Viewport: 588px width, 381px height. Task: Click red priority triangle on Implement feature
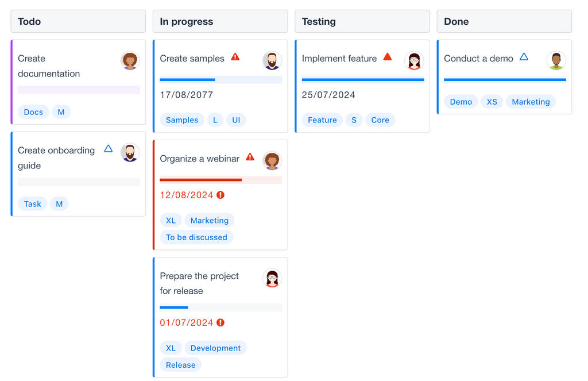coord(388,57)
